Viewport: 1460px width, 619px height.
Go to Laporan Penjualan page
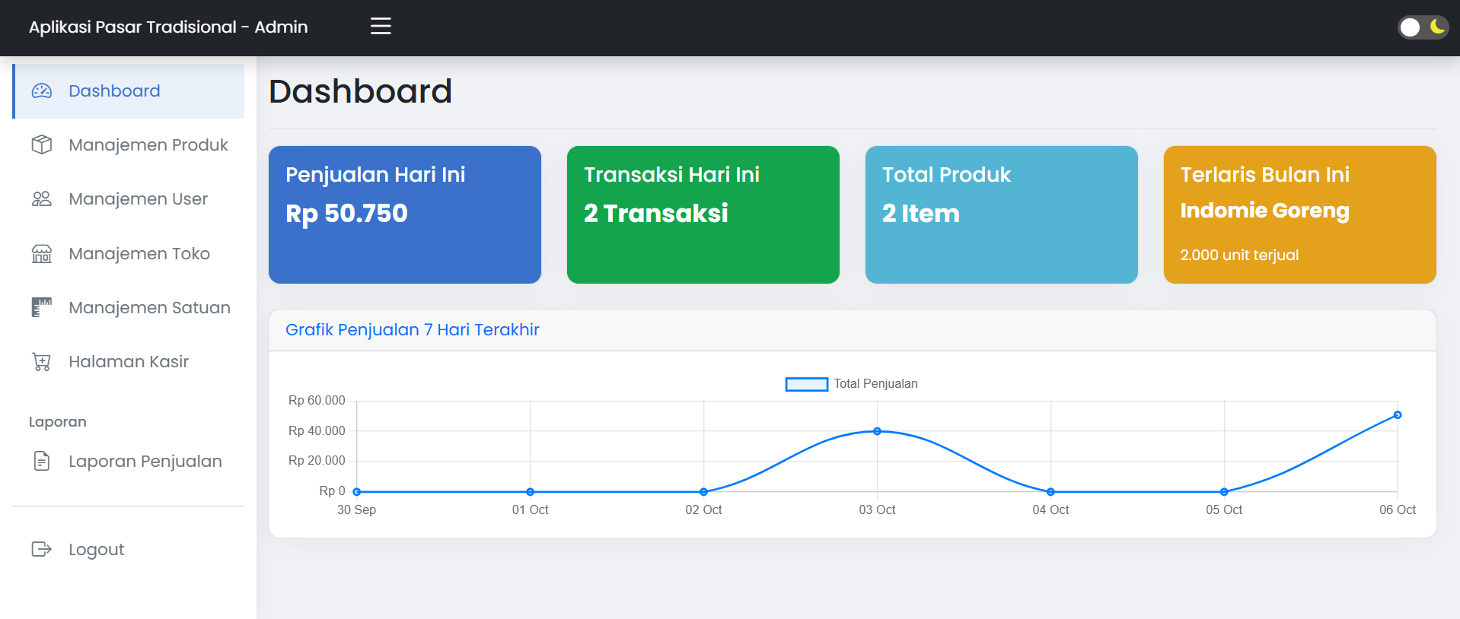coord(145,462)
